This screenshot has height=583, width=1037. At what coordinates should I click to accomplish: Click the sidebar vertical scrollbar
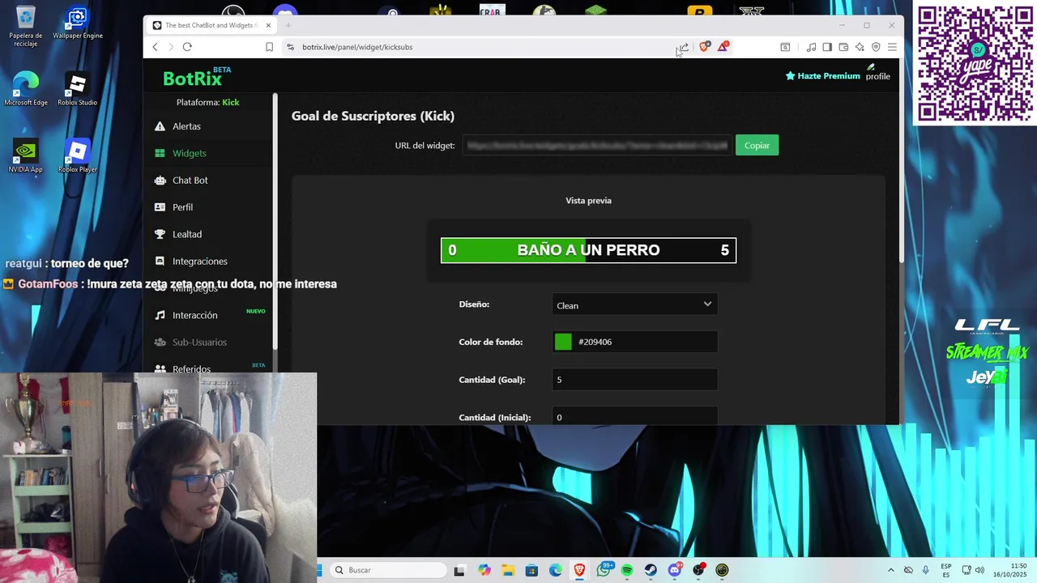[275, 220]
